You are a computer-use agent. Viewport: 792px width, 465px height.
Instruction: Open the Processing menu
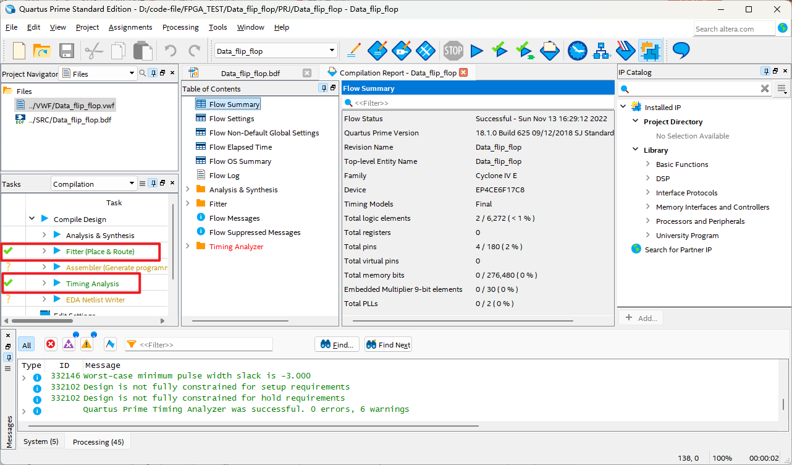click(x=180, y=27)
